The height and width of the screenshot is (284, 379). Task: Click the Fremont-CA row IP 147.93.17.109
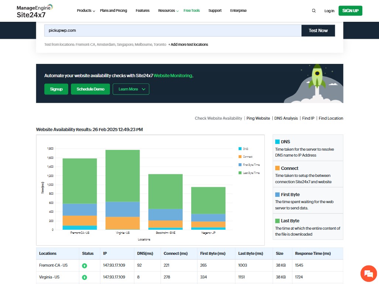coord(114,266)
